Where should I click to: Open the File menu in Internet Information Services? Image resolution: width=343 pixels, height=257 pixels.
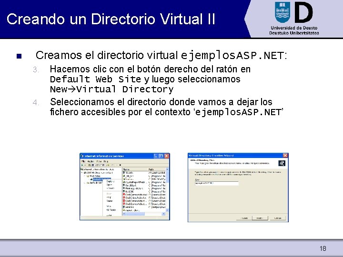coord(83,161)
